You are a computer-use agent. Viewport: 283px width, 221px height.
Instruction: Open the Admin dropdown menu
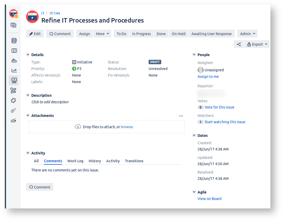point(247,34)
